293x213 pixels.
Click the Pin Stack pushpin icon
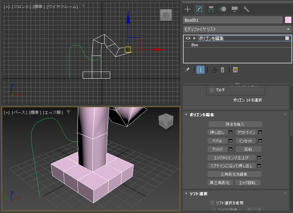187,70
